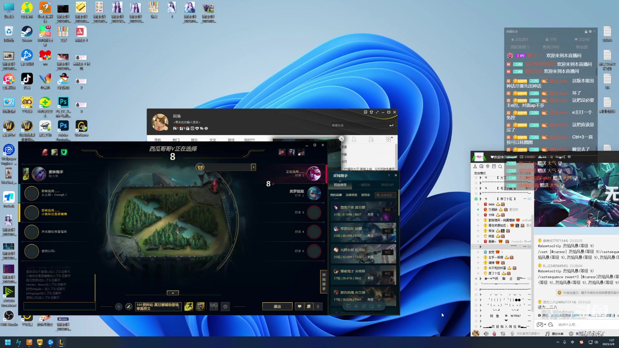Click the contacts icon in YY main window

click(x=354, y=139)
